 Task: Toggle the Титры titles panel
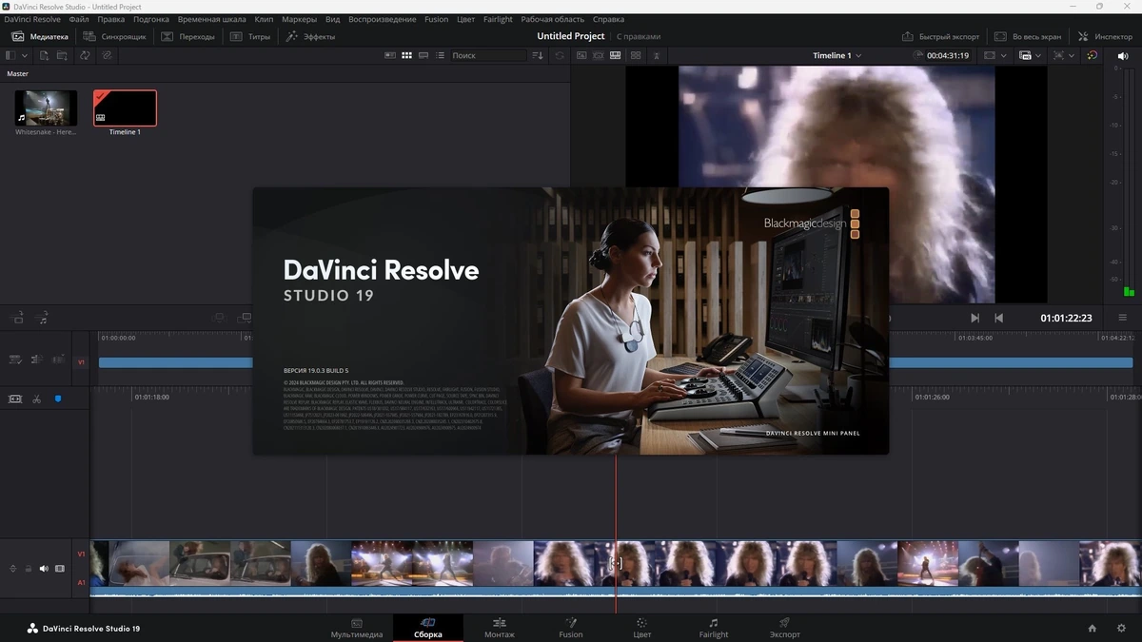click(251, 36)
